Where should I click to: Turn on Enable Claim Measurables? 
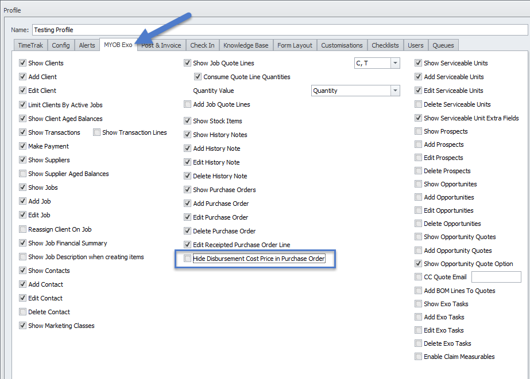(x=419, y=357)
